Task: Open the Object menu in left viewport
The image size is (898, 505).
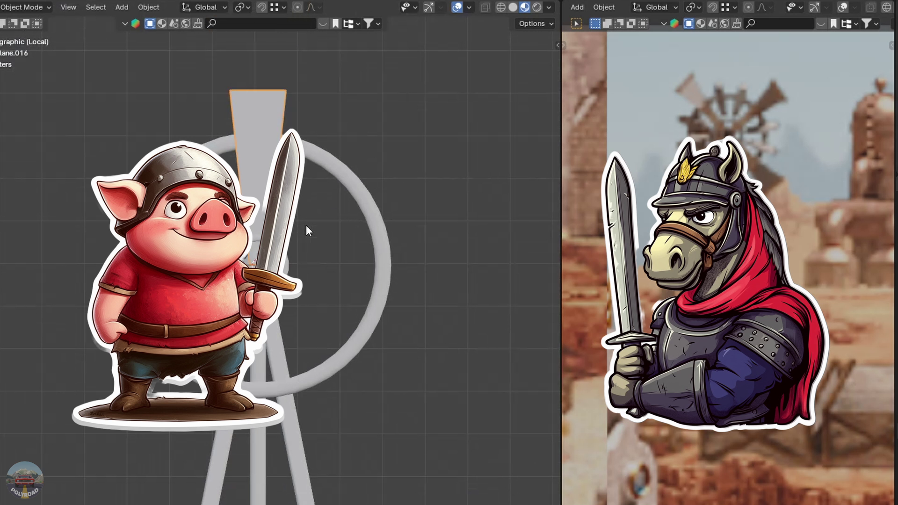Action: (x=149, y=7)
